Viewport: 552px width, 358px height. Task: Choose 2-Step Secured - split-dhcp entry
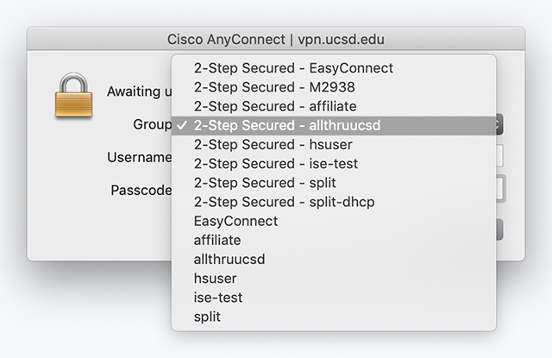334,202
